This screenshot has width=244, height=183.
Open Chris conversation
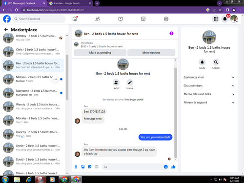[33, 52]
